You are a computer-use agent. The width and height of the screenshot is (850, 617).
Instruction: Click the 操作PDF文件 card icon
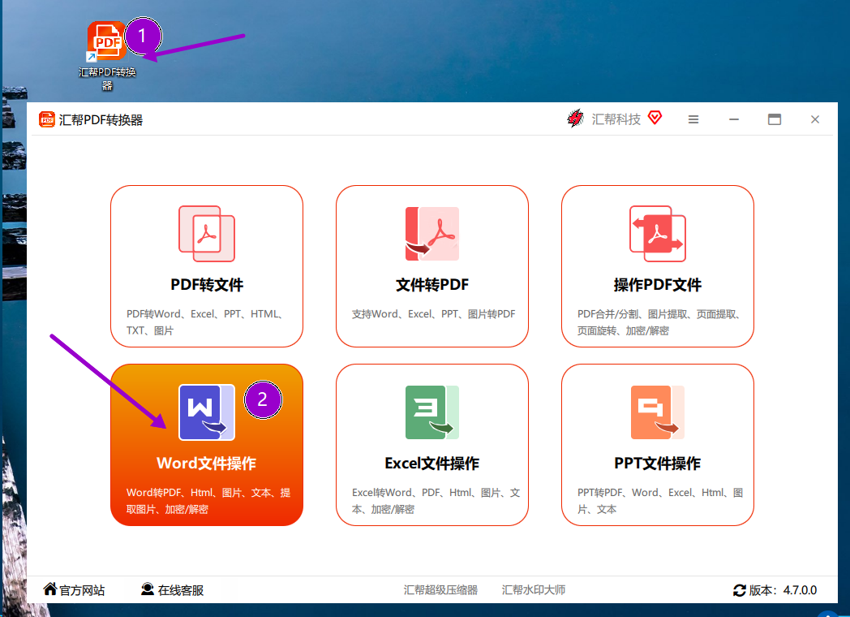pyautogui.click(x=658, y=233)
